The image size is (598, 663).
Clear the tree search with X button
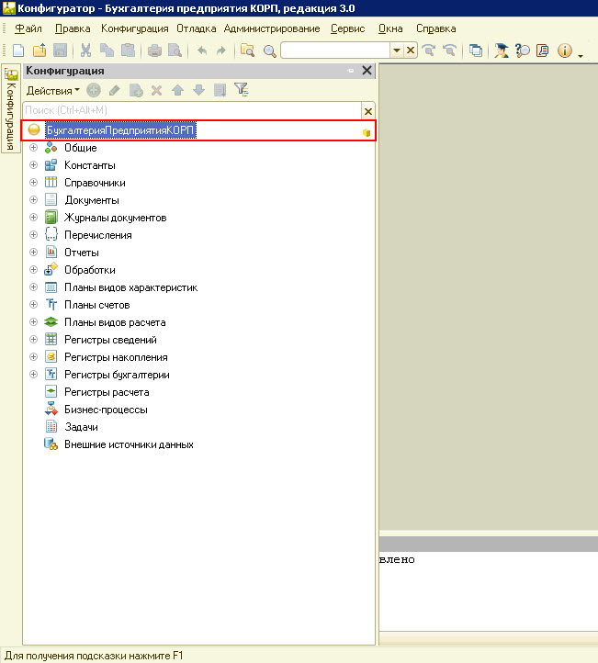[368, 111]
